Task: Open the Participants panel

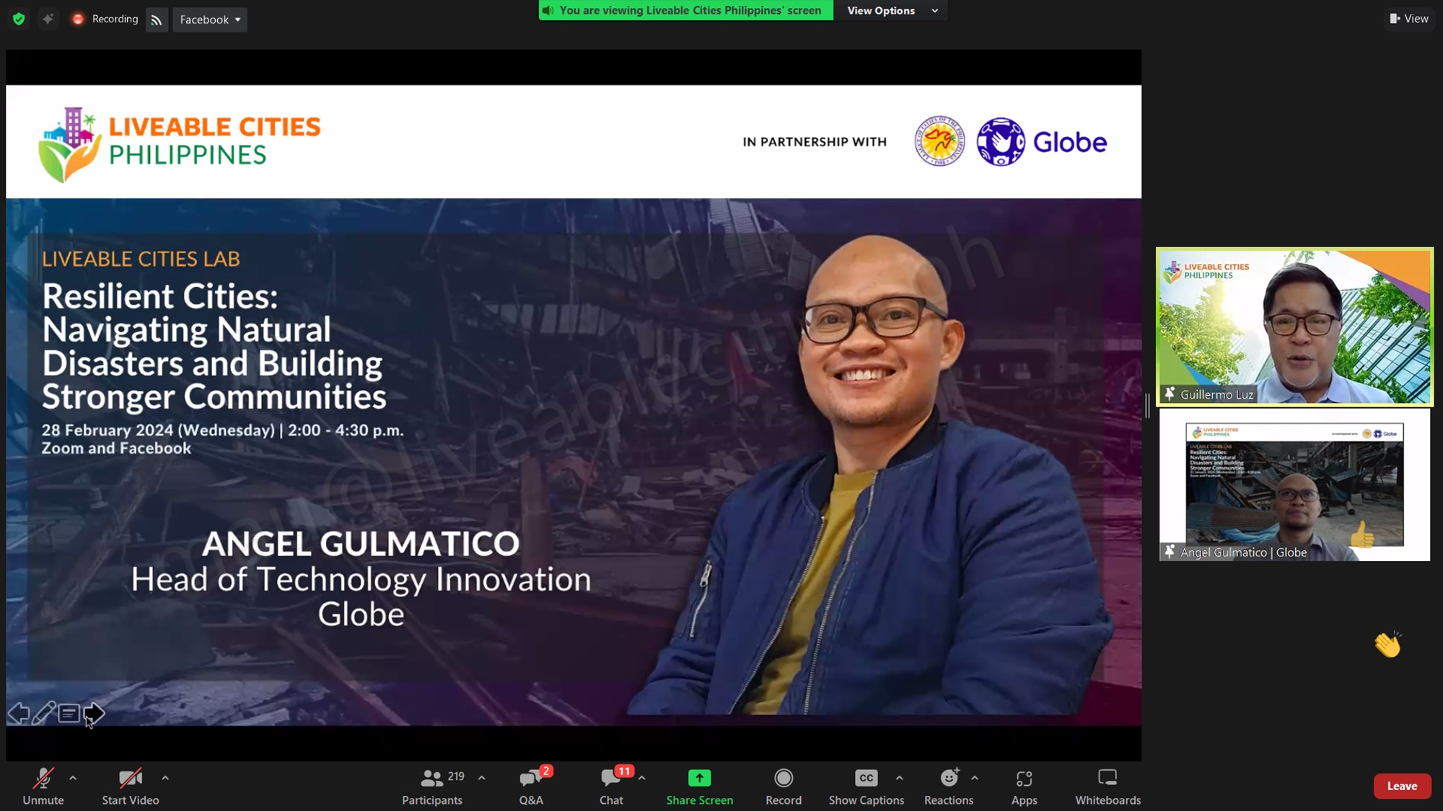Action: click(x=433, y=786)
